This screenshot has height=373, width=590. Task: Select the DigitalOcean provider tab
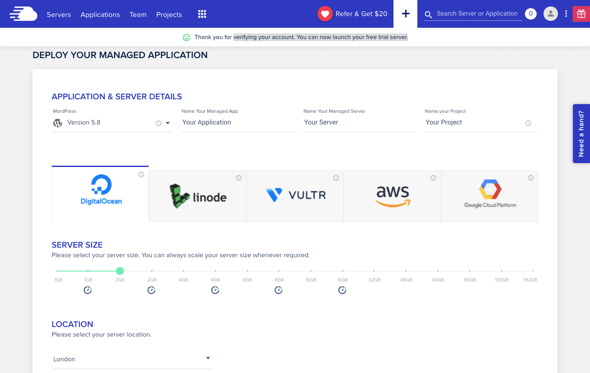click(x=100, y=194)
